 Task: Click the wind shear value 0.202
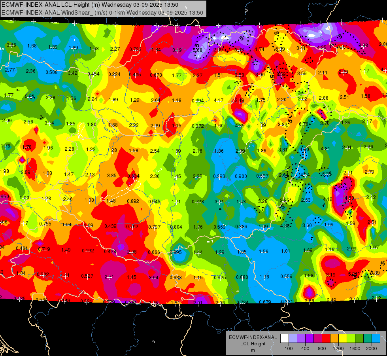[43, 275]
